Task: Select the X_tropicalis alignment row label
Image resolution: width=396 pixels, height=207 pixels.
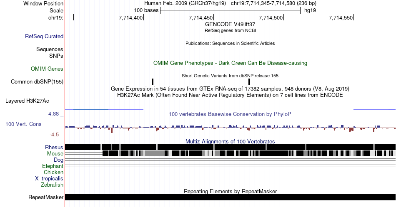Action: pos(49,179)
